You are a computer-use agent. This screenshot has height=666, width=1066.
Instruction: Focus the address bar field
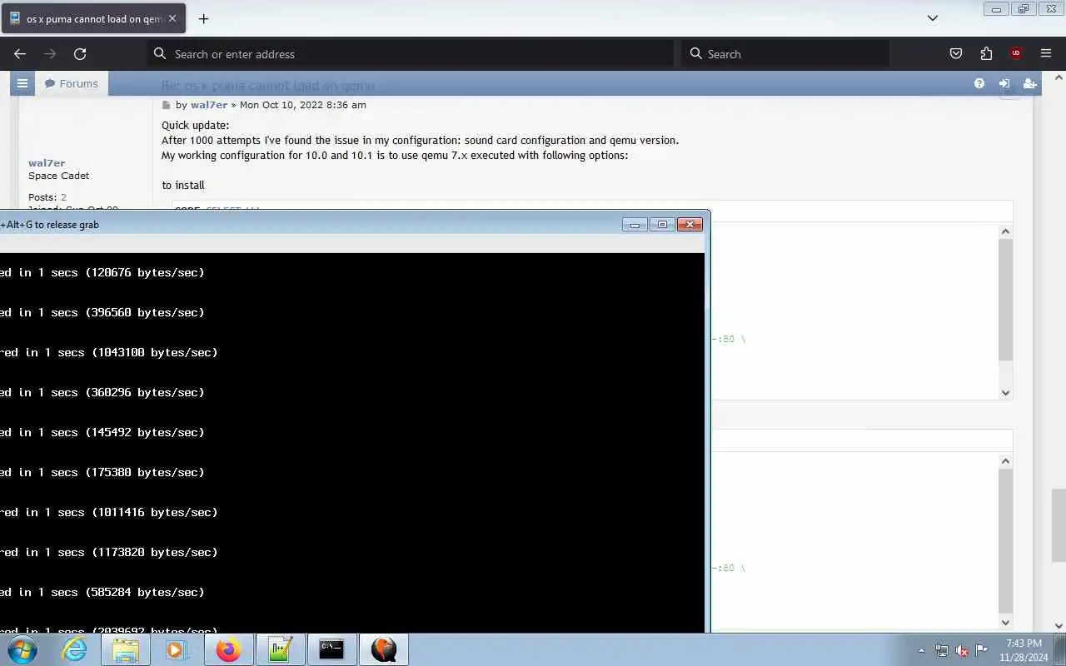pos(411,54)
